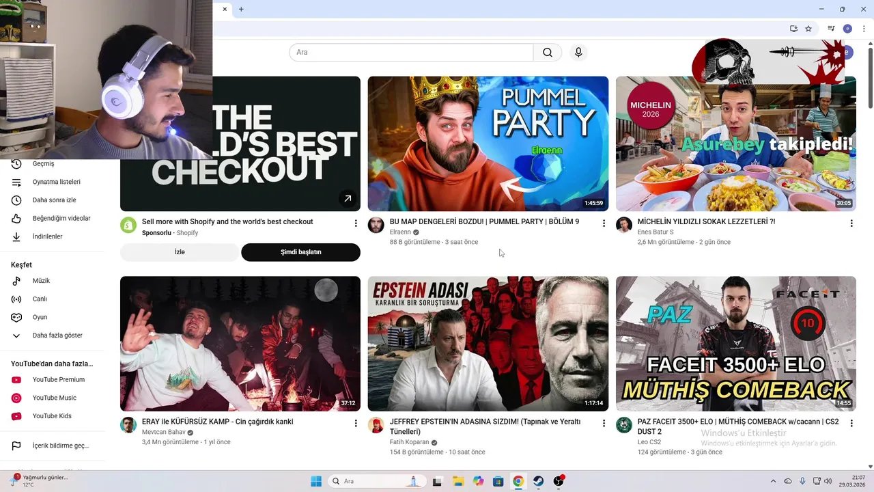Click Elraenn channel name

(400, 232)
